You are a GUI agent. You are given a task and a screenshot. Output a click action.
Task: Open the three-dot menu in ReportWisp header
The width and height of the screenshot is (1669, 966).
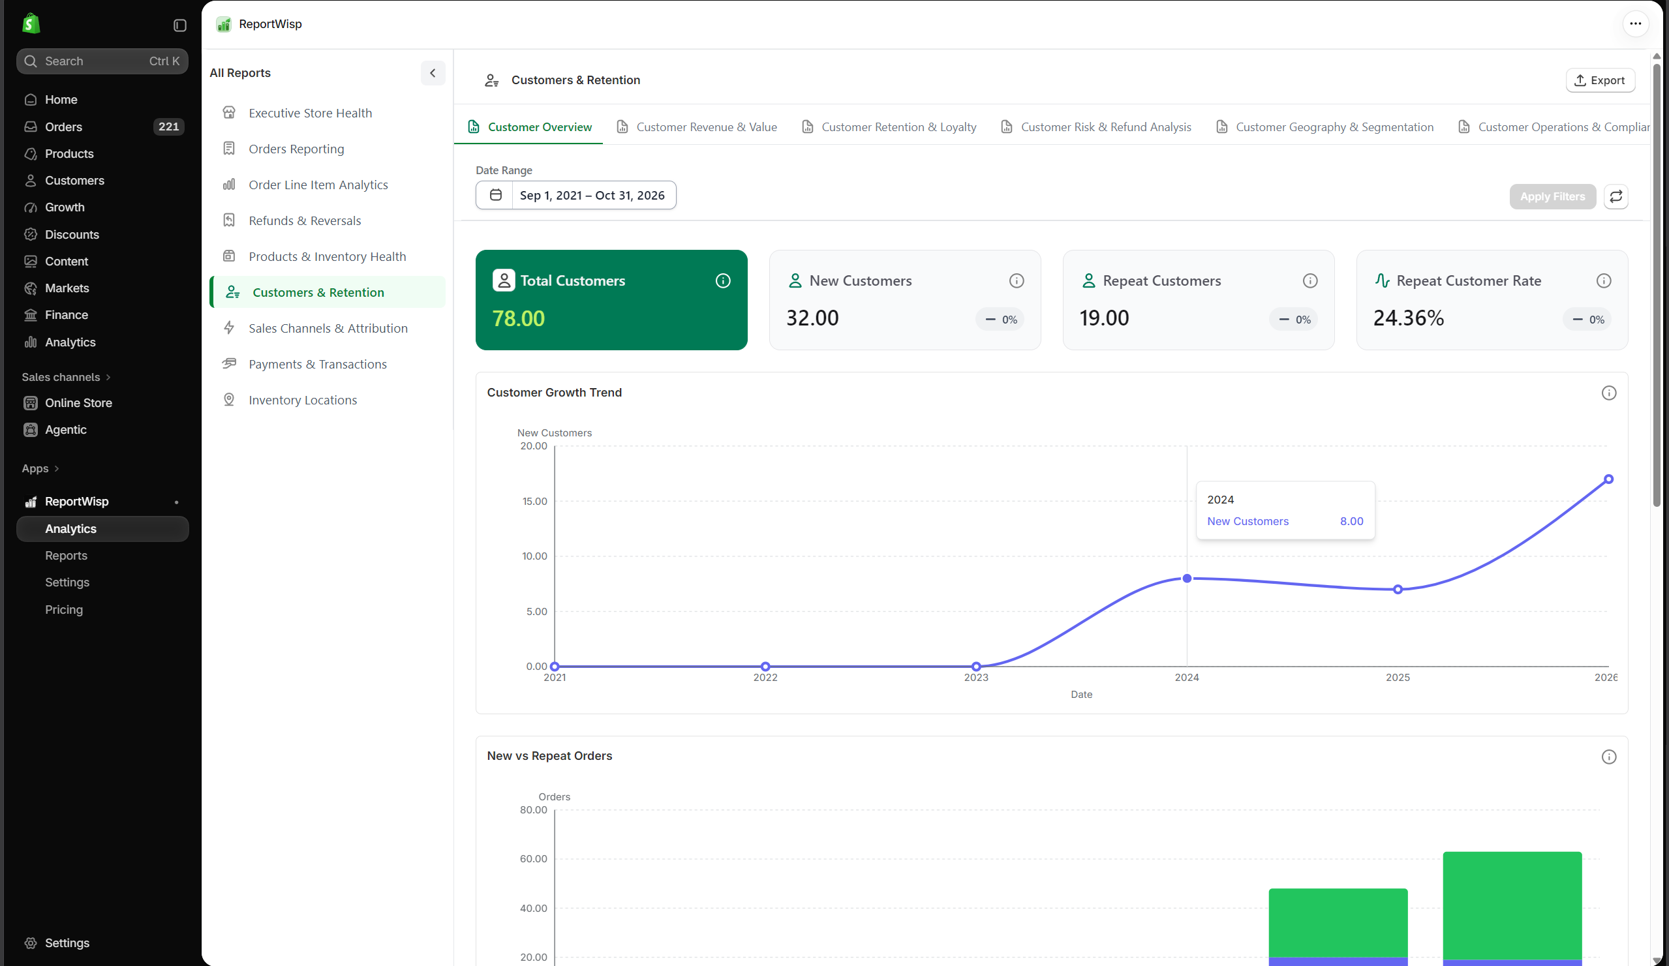coord(1635,24)
